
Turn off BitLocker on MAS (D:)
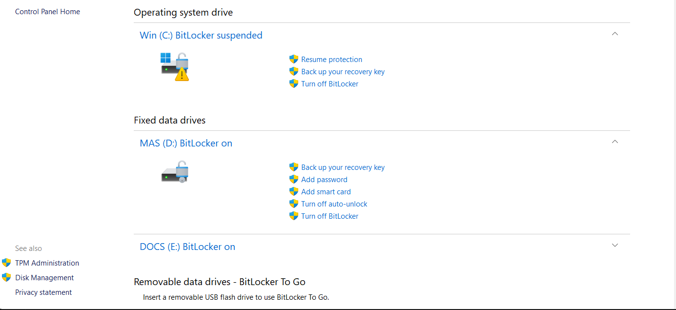click(x=329, y=216)
